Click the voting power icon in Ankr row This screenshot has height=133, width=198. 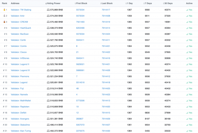pyautogui.click(x=48, y=16)
